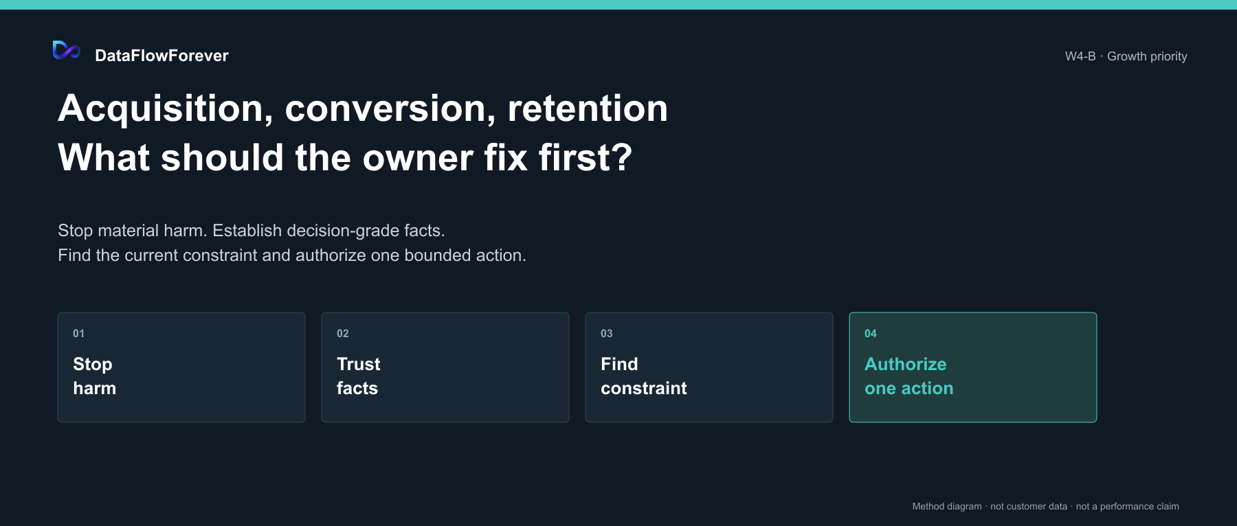Image resolution: width=1237 pixels, height=526 pixels.
Task: Select the highlighted Authorize one action card
Action: 973,367
